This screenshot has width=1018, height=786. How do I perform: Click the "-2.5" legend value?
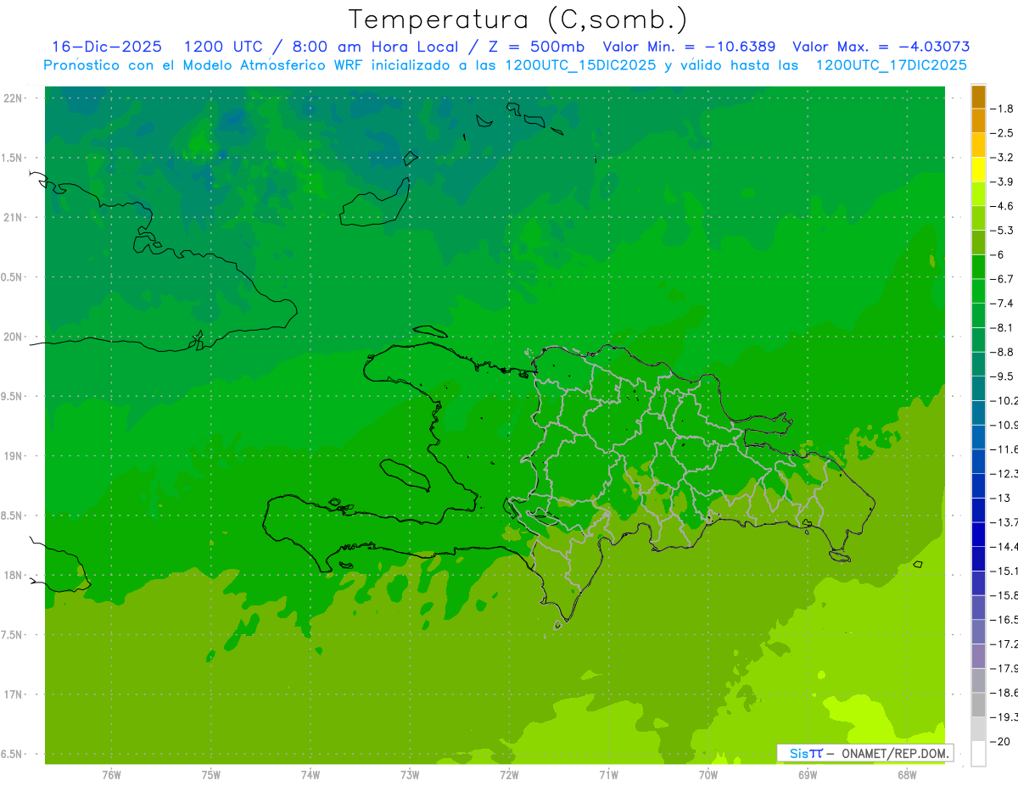coord(1004,133)
